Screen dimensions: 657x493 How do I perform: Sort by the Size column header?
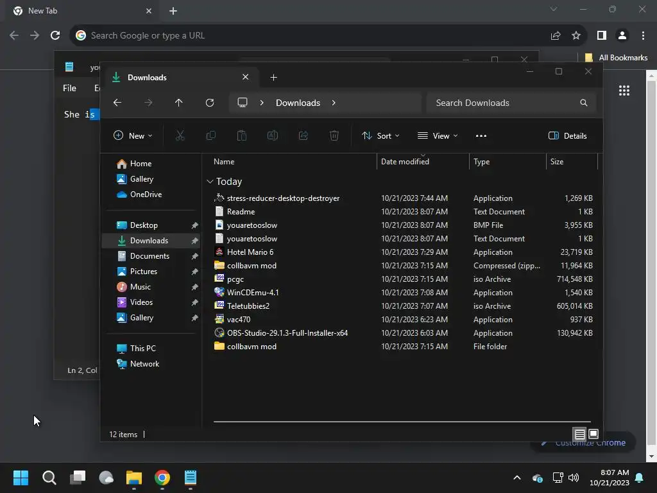(572, 161)
